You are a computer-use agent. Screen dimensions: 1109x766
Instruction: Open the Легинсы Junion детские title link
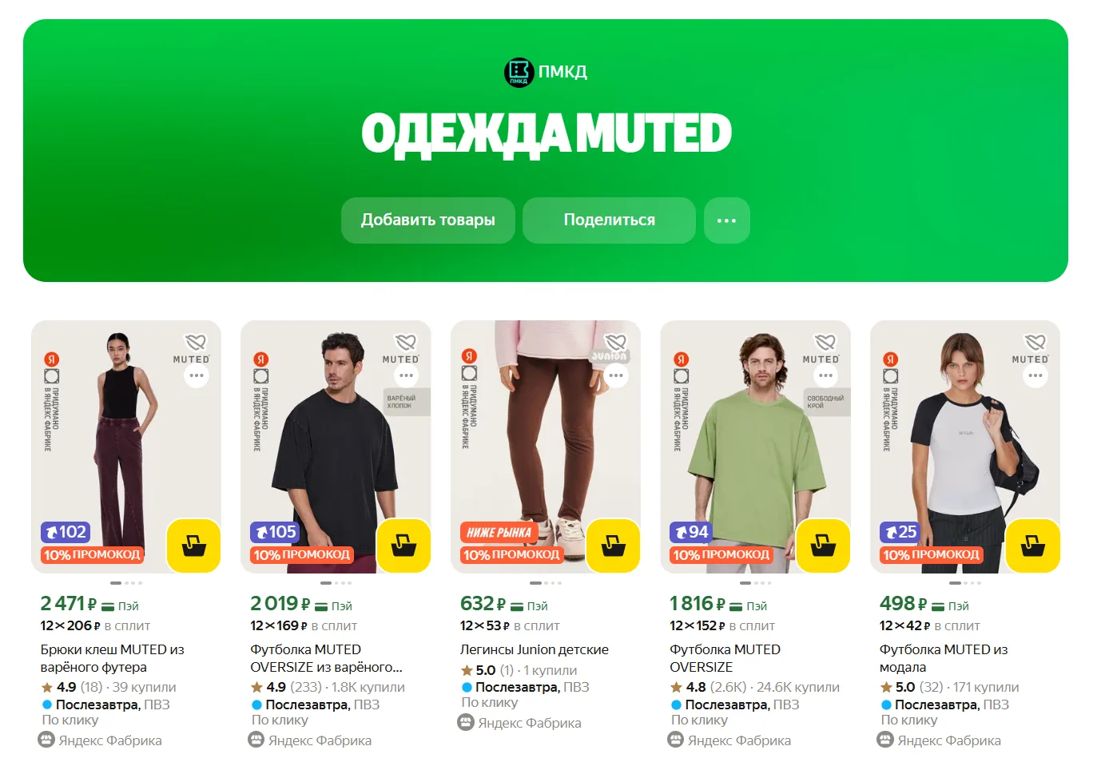point(535,649)
